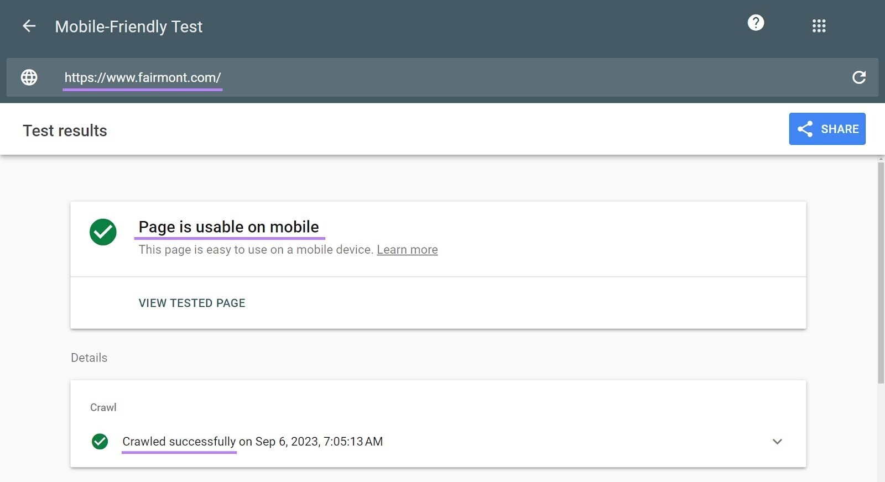The image size is (885, 482).
Task: Click the green checkmark next to Page is usable
Action: (103, 232)
